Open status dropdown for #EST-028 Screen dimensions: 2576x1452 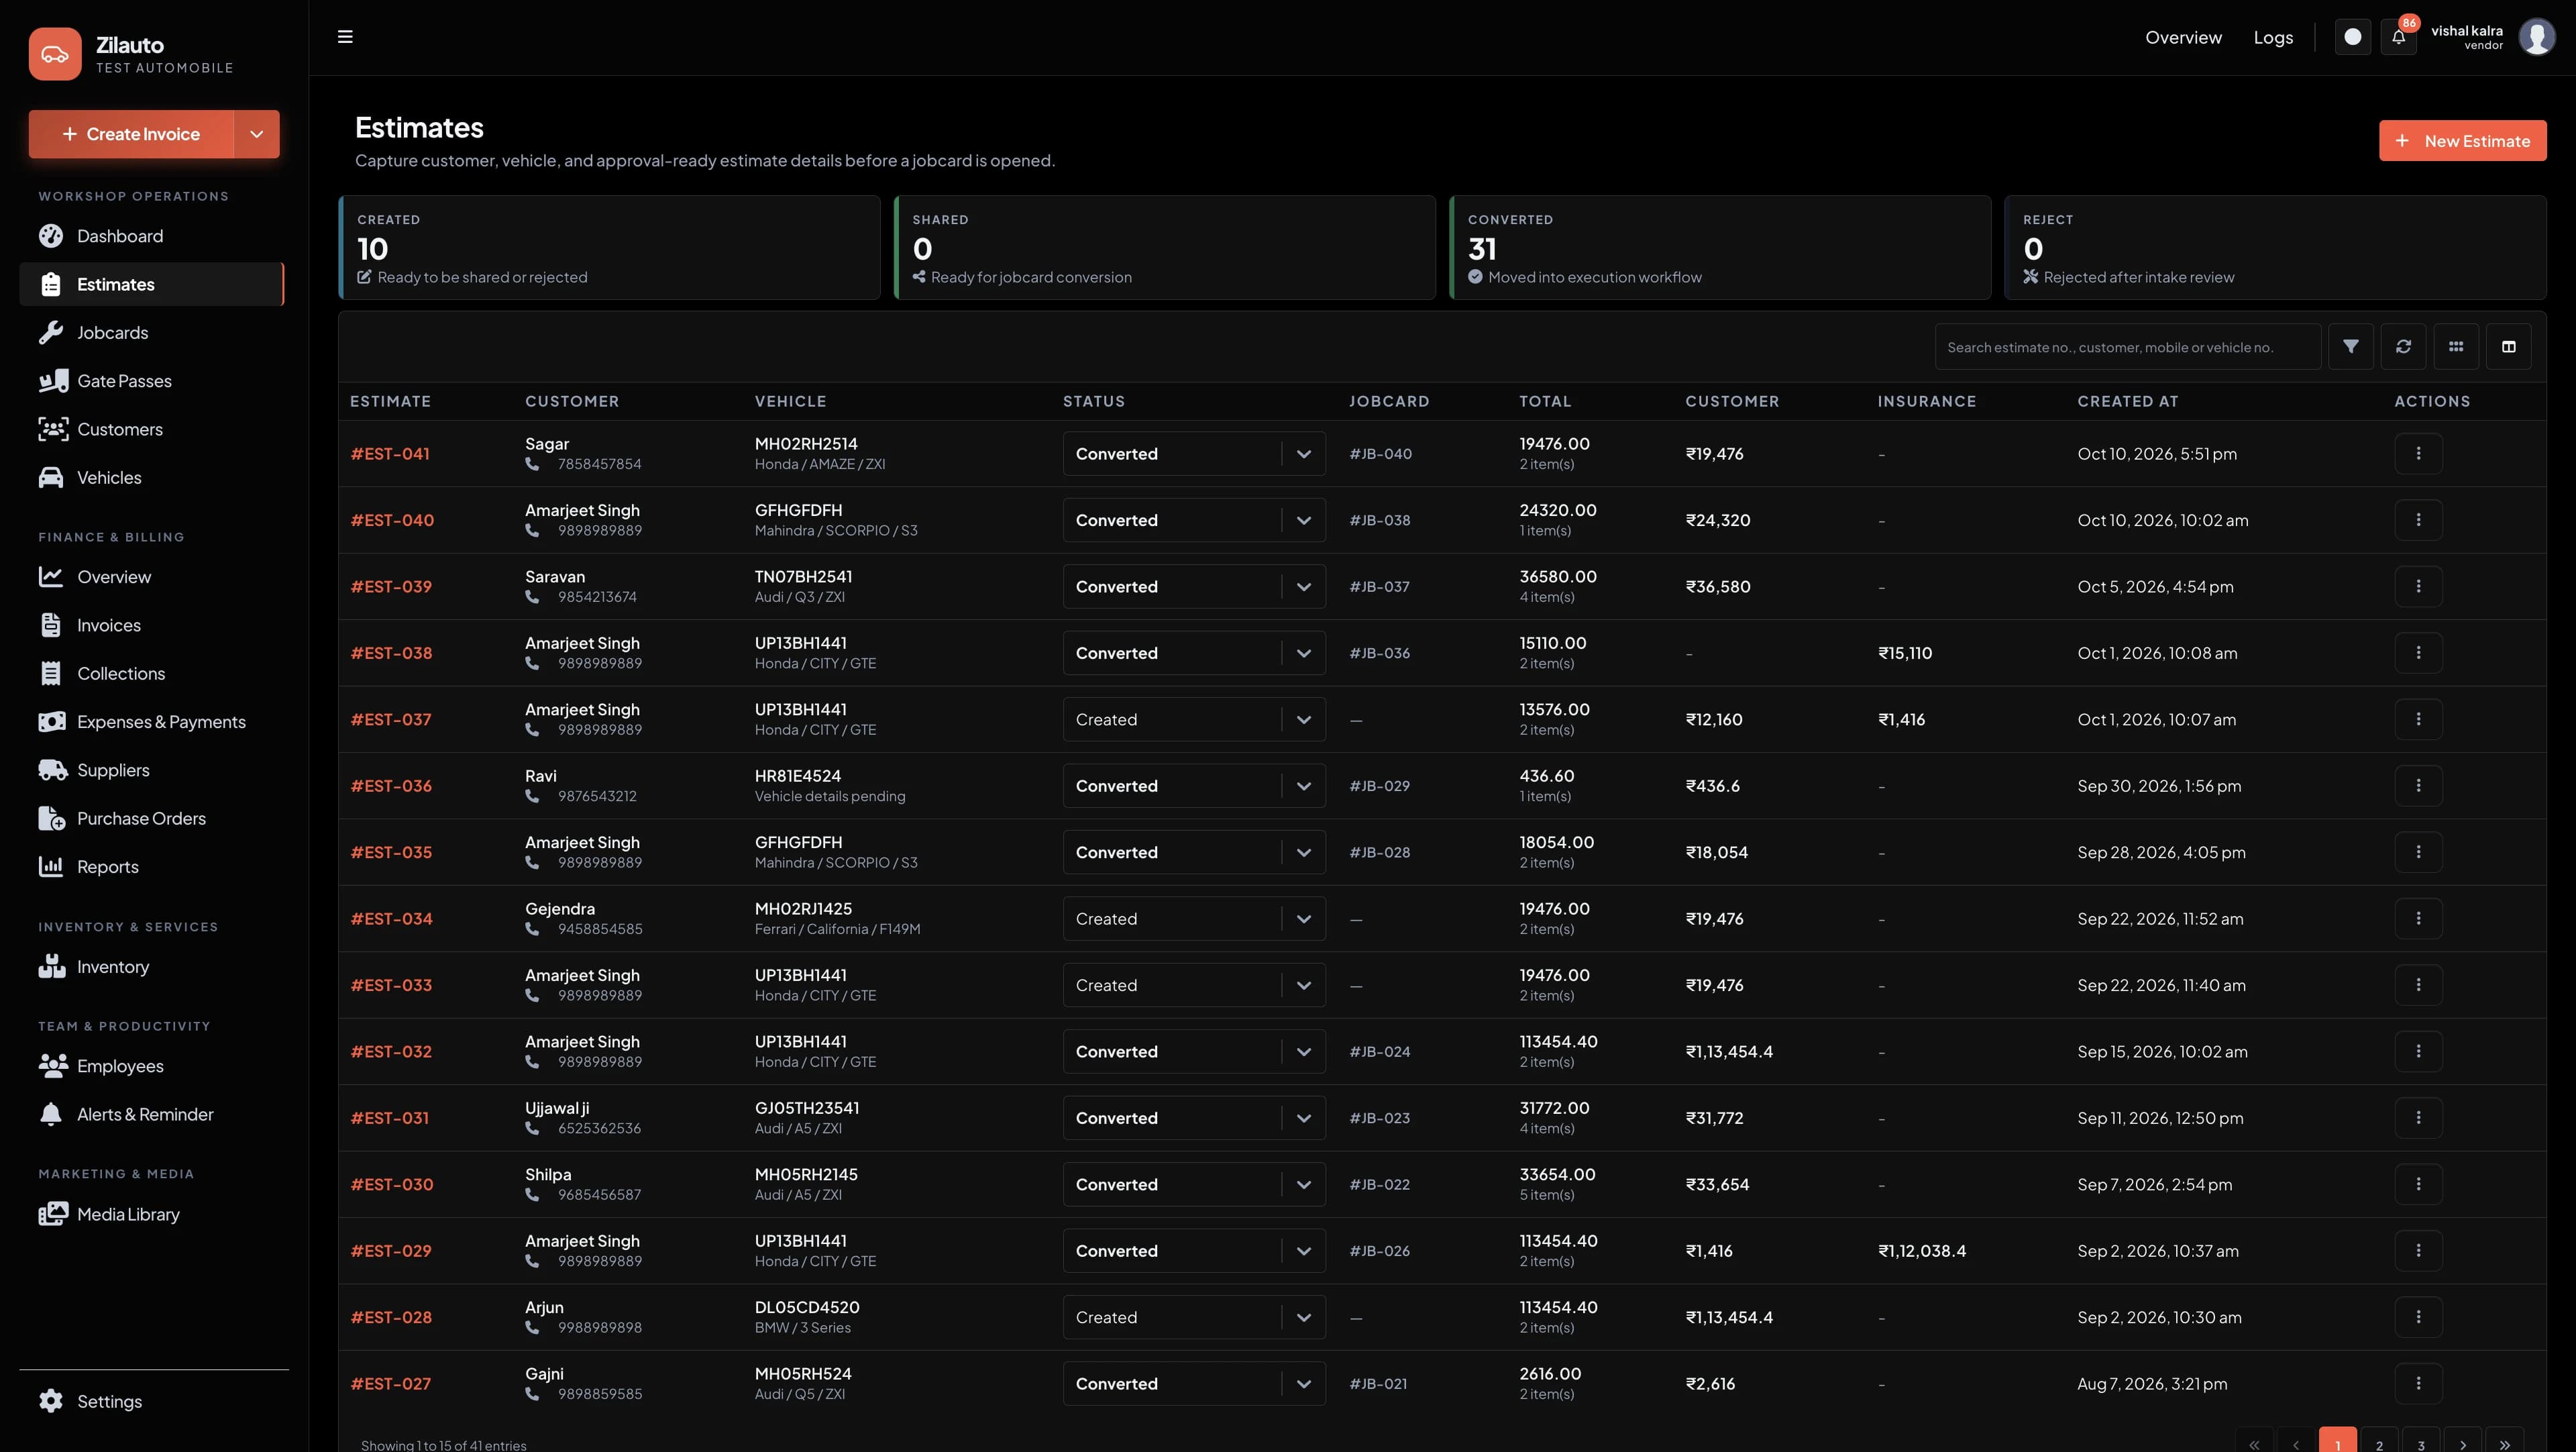pyautogui.click(x=1194, y=1317)
